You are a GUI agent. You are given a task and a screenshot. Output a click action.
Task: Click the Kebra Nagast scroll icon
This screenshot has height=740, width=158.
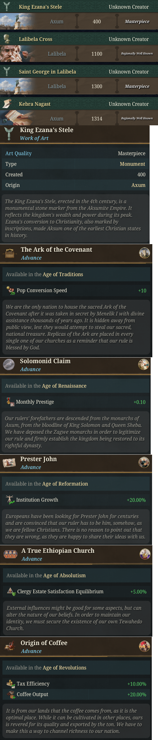pyautogui.click(x=7, y=104)
